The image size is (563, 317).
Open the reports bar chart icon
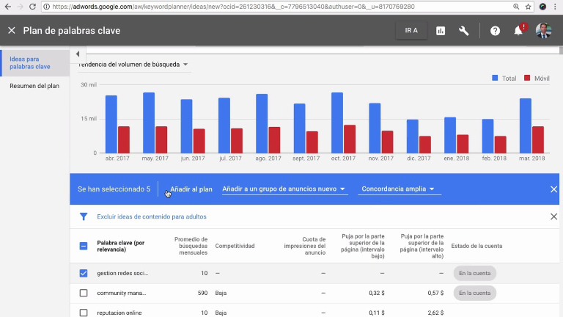coord(441,31)
